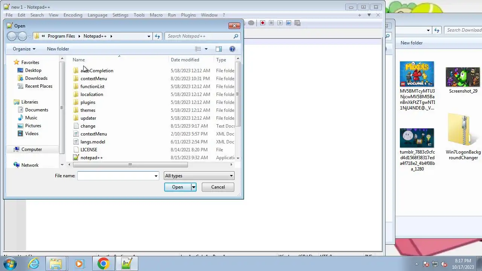
Task: Click the Stop Recording macro icon
Action: [271, 23]
